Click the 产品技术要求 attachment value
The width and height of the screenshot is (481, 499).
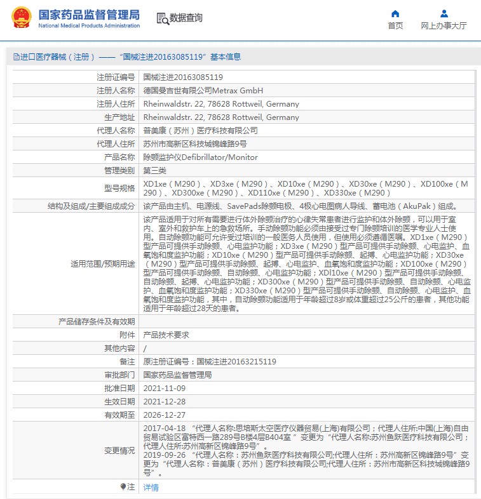[x=166, y=335]
